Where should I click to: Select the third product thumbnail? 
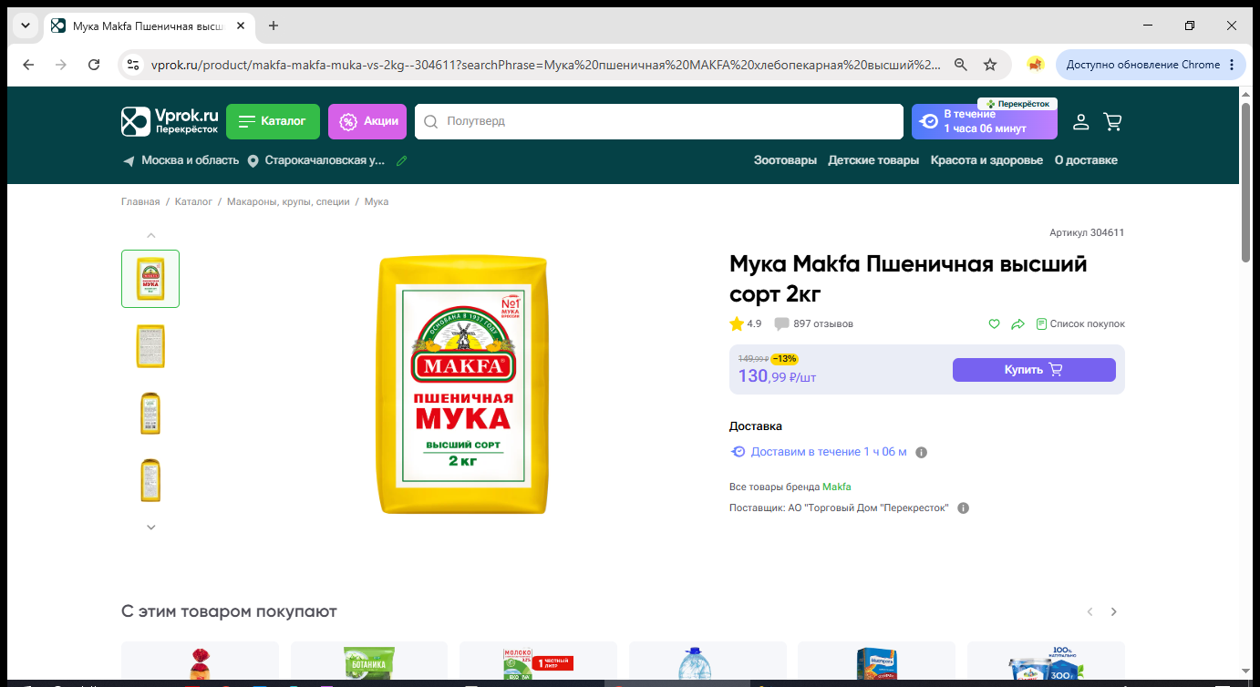(x=150, y=414)
